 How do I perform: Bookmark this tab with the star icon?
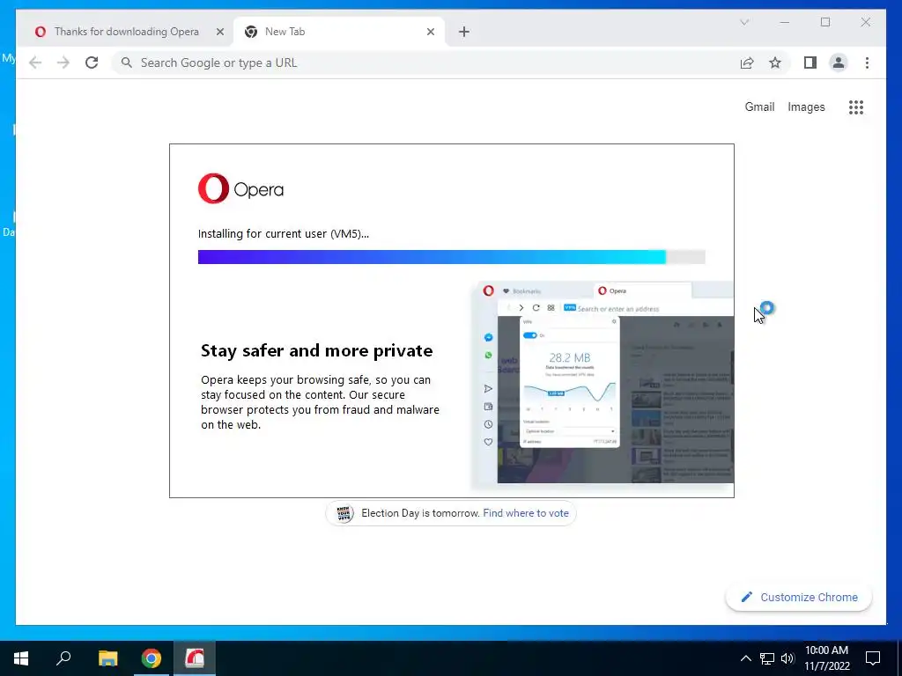pyautogui.click(x=775, y=62)
